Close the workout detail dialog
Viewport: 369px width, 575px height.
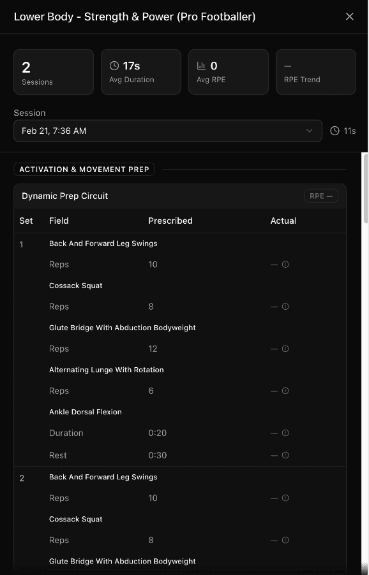click(350, 17)
